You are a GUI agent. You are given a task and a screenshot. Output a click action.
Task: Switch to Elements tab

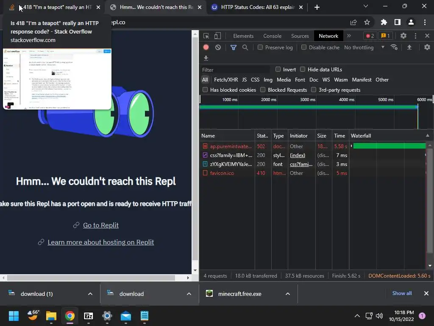[243, 36]
